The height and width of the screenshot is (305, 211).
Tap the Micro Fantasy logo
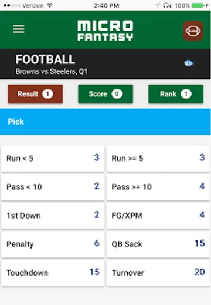[x=105, y=31]
